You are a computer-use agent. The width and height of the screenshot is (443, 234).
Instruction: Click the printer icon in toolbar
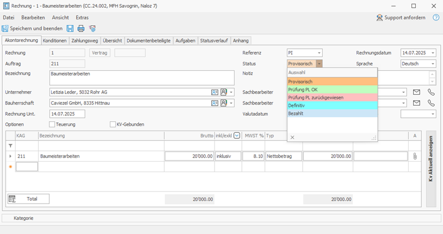81,28
